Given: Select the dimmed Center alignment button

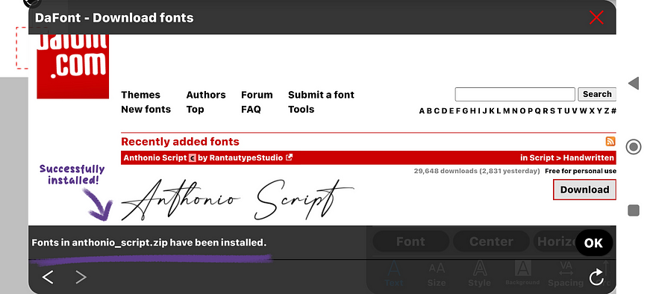Looking at the screenshot, I should 491,242.
